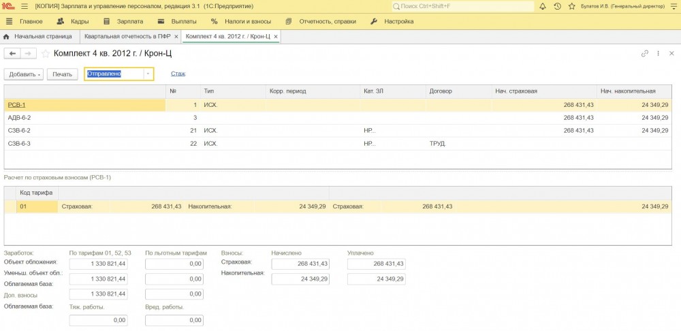Viewport: 681px width, 331px height.
Task: Switch to Квартальная отчетность в ПФР tab
Action: (x=127, y=36)
